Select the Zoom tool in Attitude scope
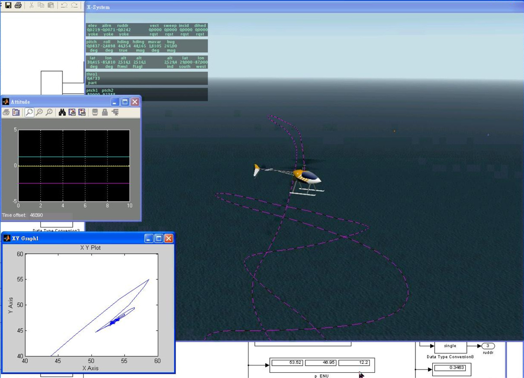Viewport: 524px width, 378px height. point(29,112)
